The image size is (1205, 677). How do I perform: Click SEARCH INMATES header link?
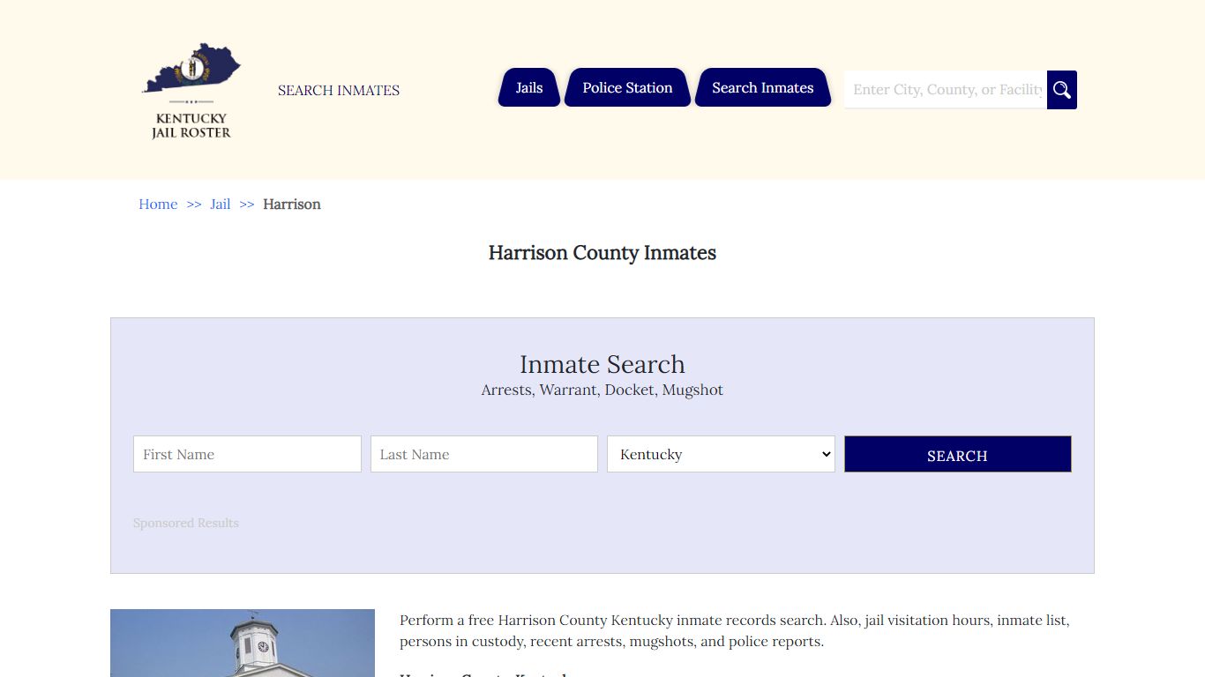point(338,90)
